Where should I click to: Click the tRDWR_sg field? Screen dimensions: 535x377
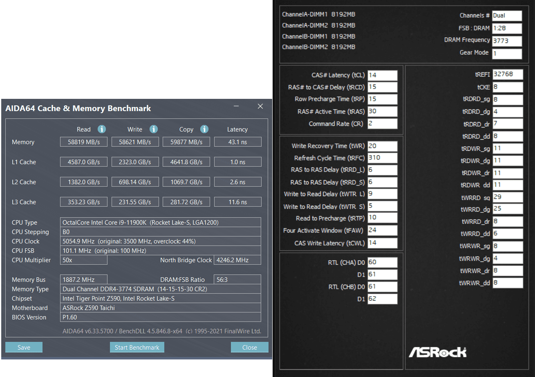508,148
